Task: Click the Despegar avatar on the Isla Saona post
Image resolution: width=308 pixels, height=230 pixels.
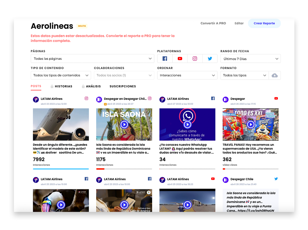Action: (99, 99)
